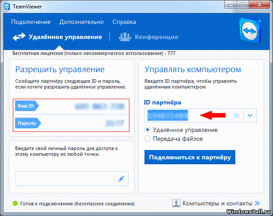Switch to Удалённое управление tab
The image size is (273, 216).
point(57,37)
